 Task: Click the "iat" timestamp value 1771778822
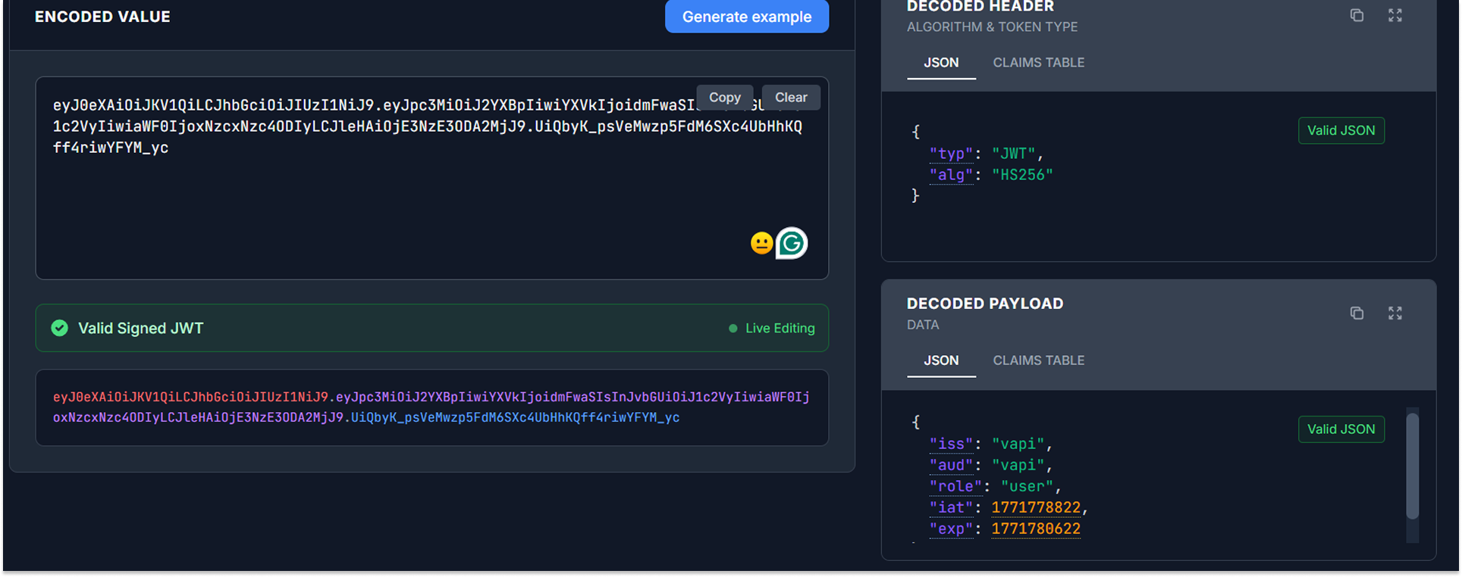coord(1035,507)
